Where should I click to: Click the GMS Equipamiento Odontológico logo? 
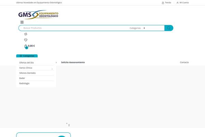point(38,14)
